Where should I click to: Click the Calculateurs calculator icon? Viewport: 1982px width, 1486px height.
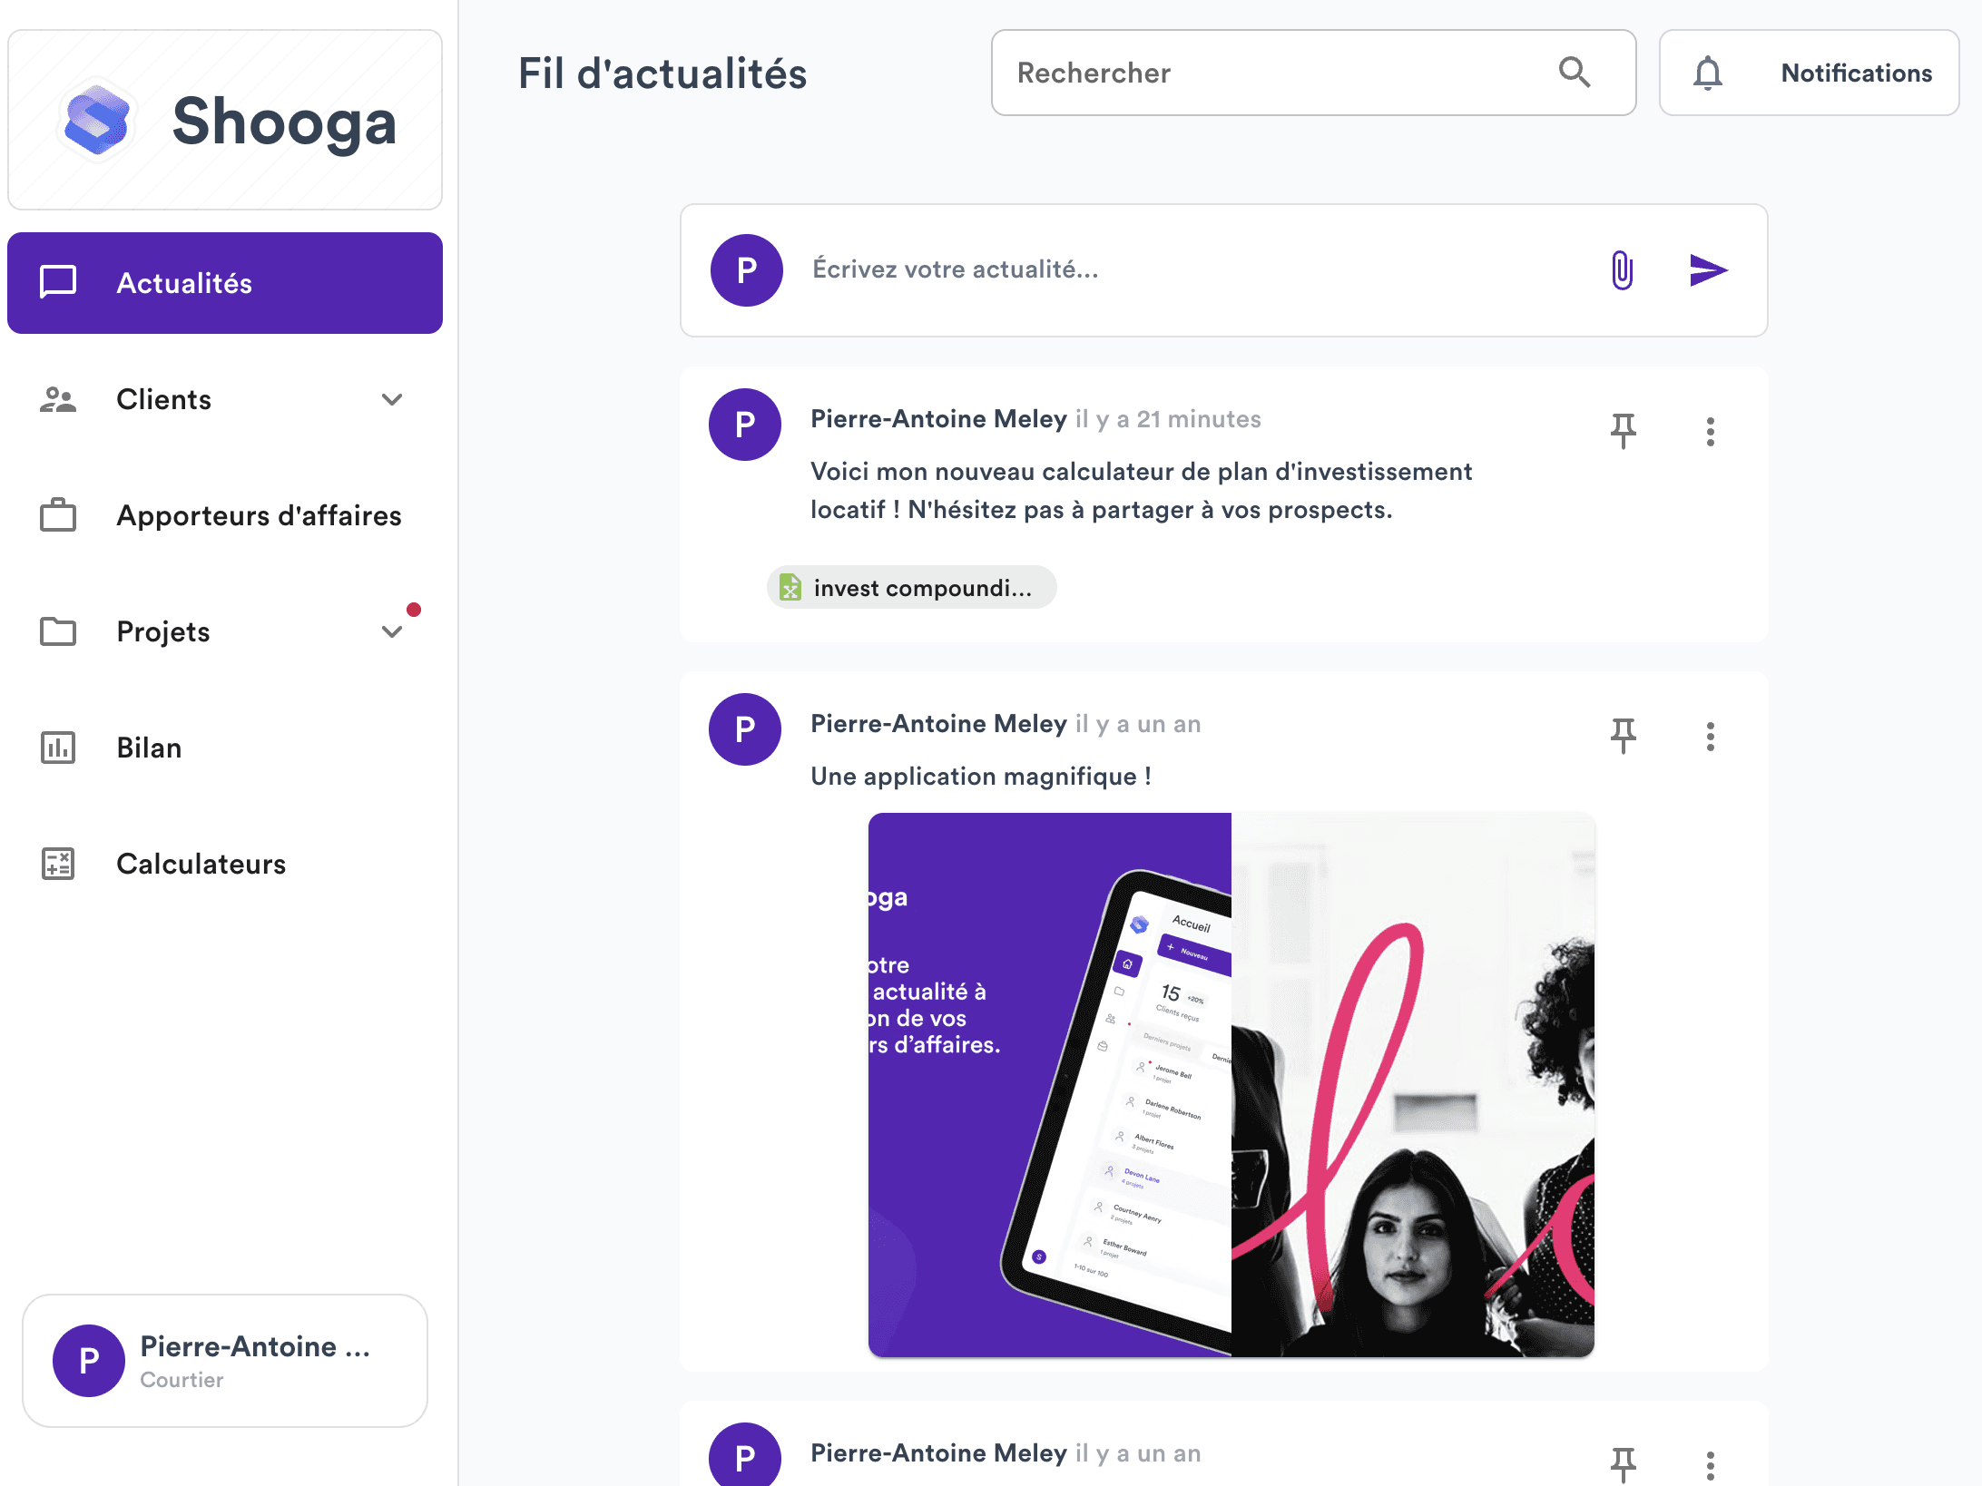pos(57,864)
